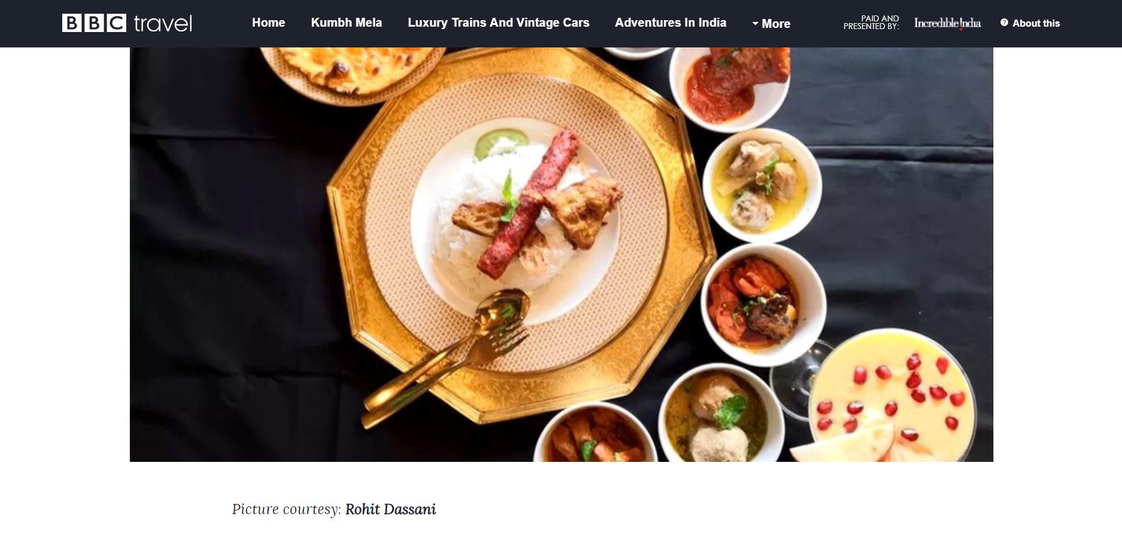The image size is (1122, 536).
Task: Click the Paid and presented by label
Action: [x=871, y=23]
